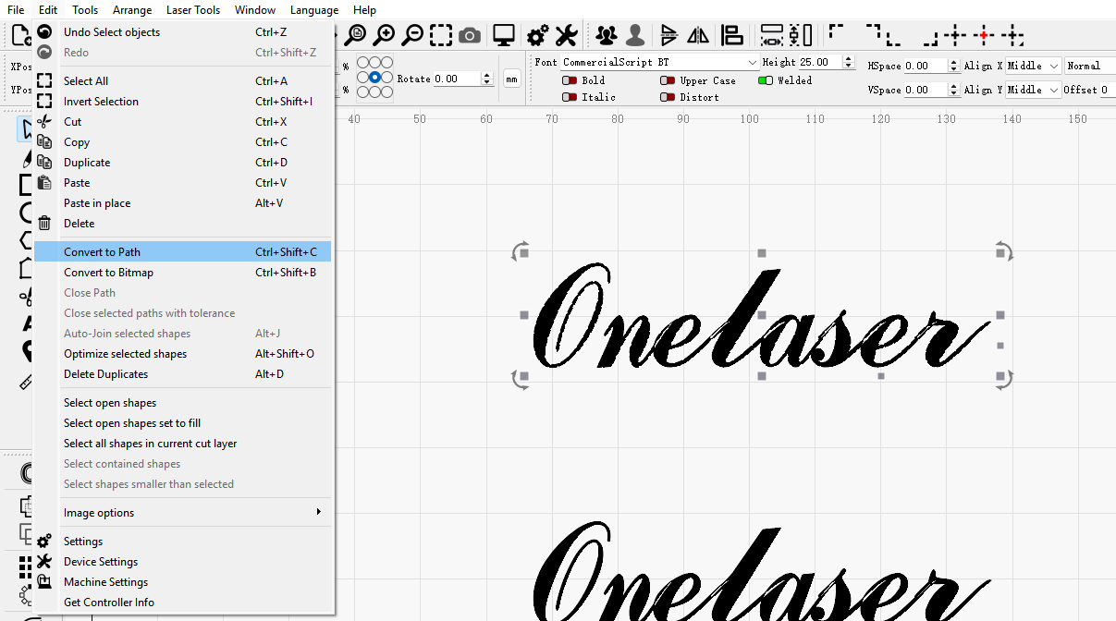
Task: Open Settings gears icon in toolbar
Action: pyautogui.click(x=537, y=35)
